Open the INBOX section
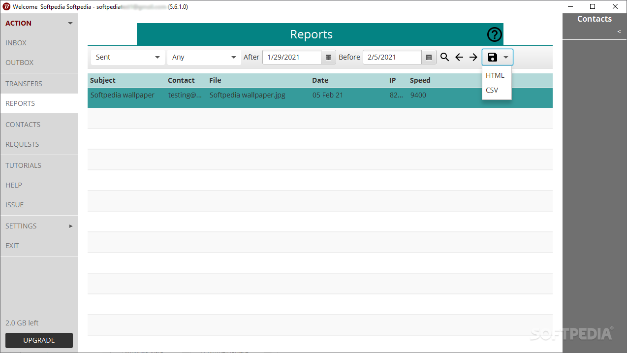 [39, 43]
